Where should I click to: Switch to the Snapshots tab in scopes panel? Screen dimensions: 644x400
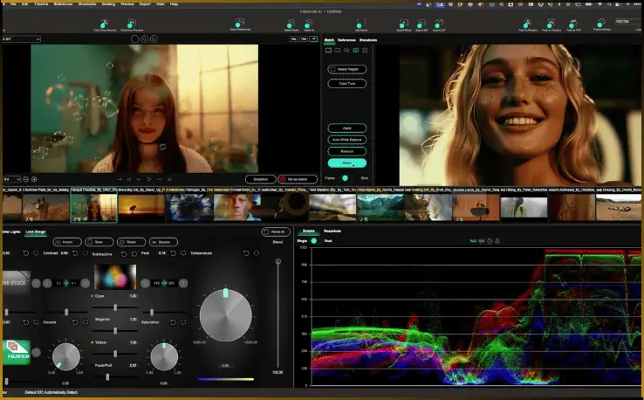point(332,231)
